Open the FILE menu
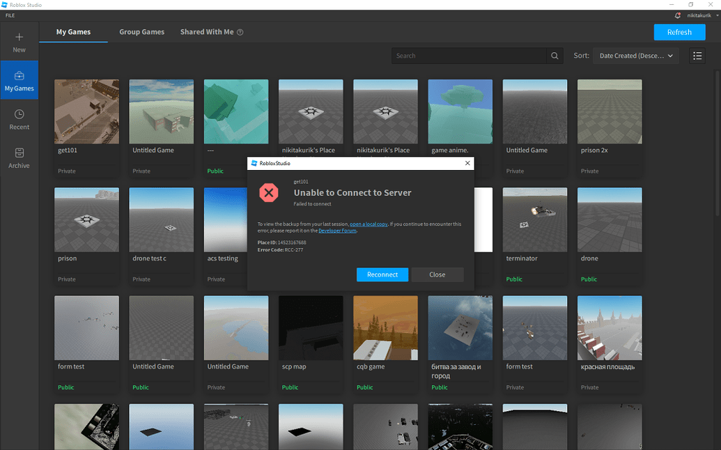721x450 pixels. click(x=9, y=15)
